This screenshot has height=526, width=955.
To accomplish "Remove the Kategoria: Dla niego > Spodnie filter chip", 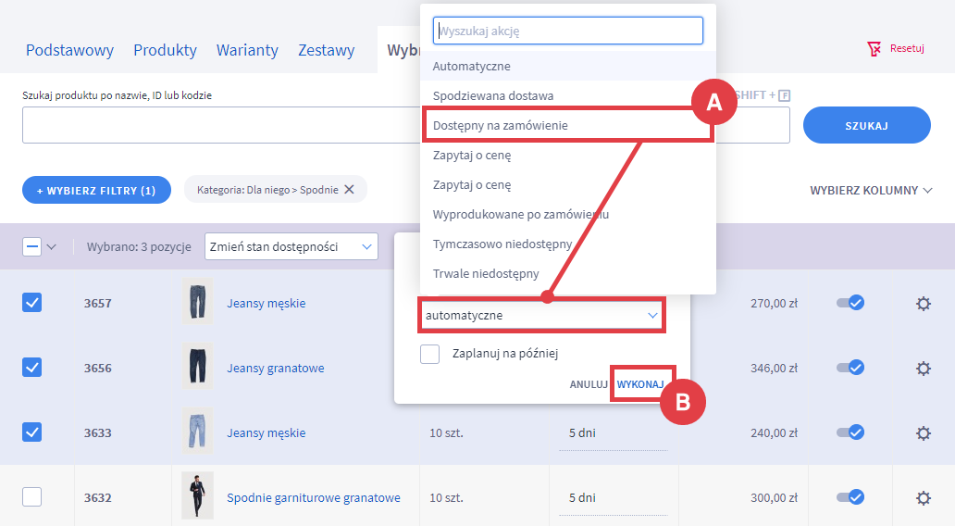I will pos(349,190).
